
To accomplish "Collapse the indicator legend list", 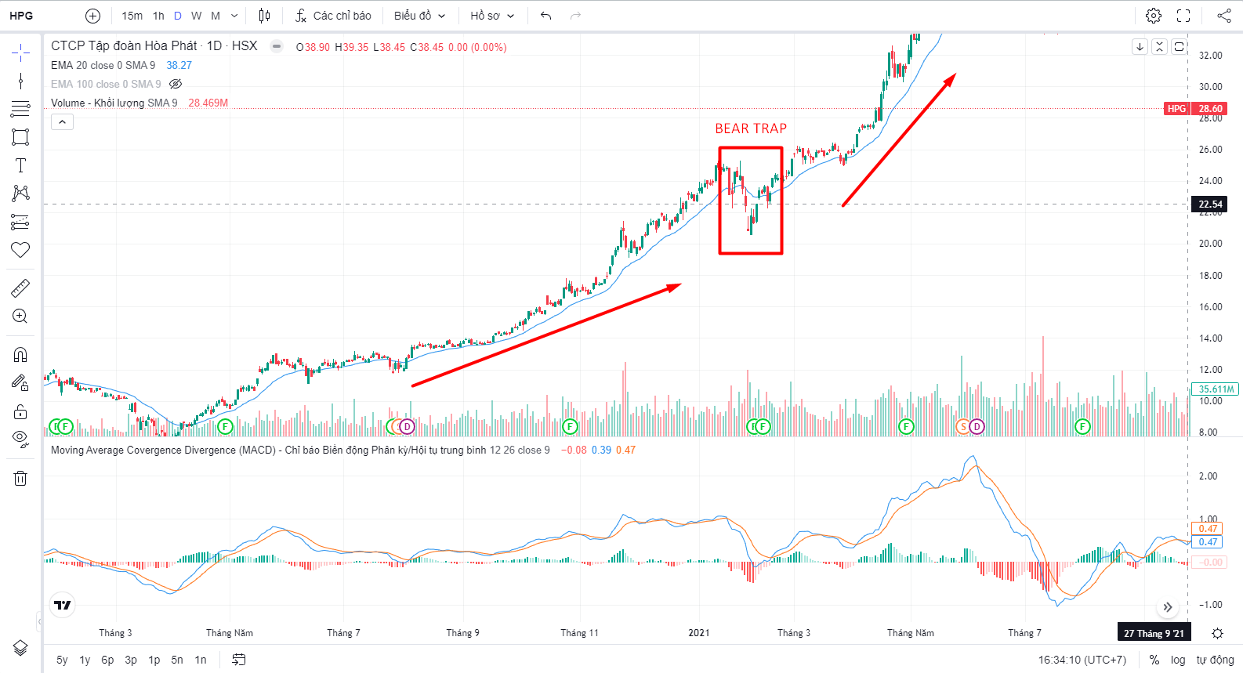I will [x=62, y=121].
